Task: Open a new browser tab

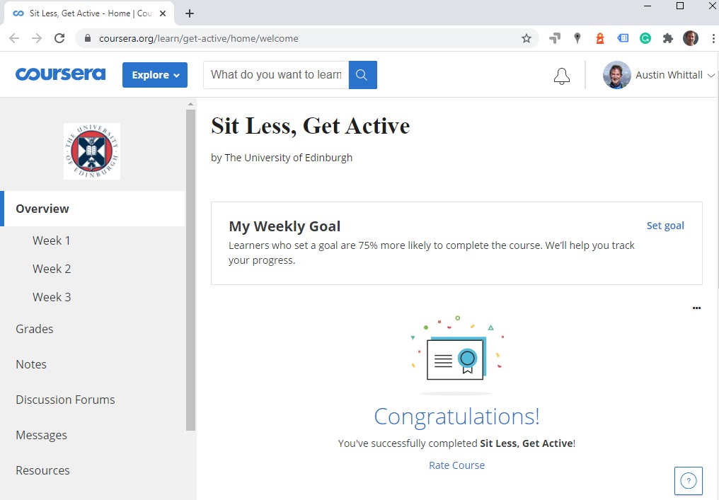Action: 190,13
